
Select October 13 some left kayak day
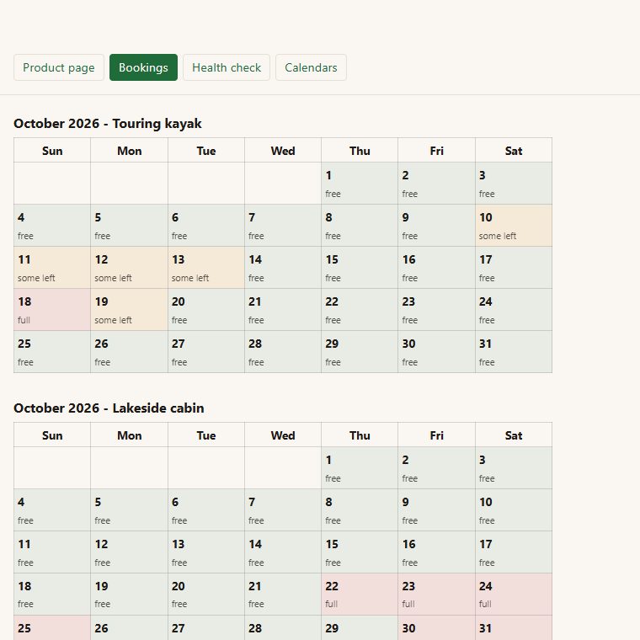206,268
